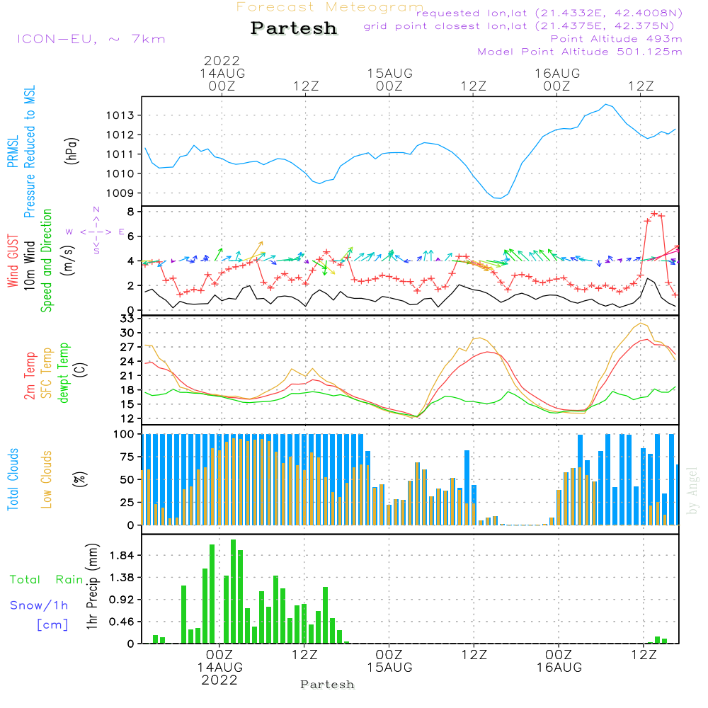Click the 'Wind GUST' red label
This screenshot has width=708, height=708.
pos(13,261)
